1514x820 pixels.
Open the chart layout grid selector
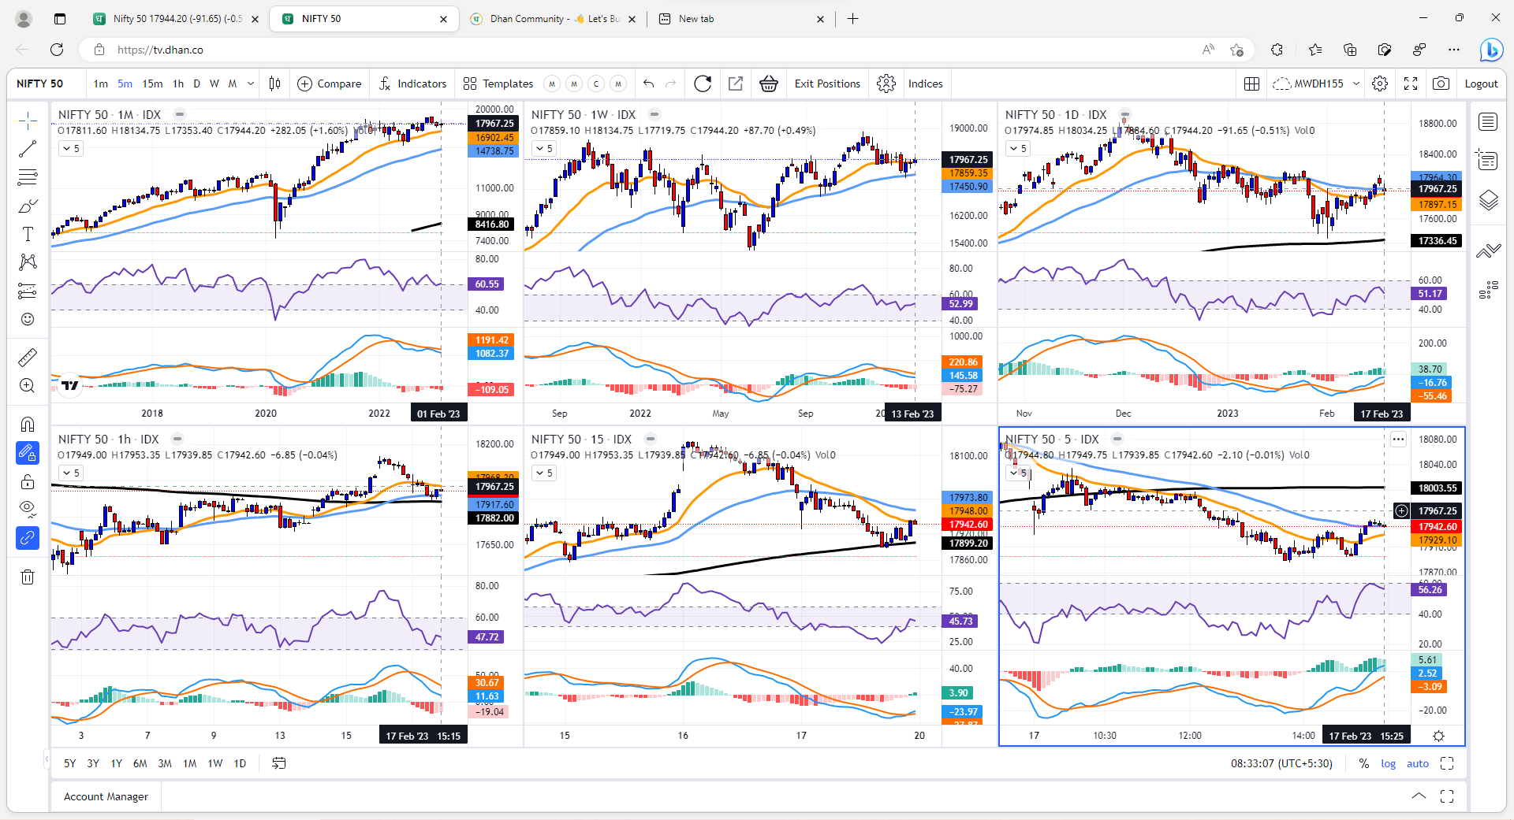click(x=1251, y=83)
